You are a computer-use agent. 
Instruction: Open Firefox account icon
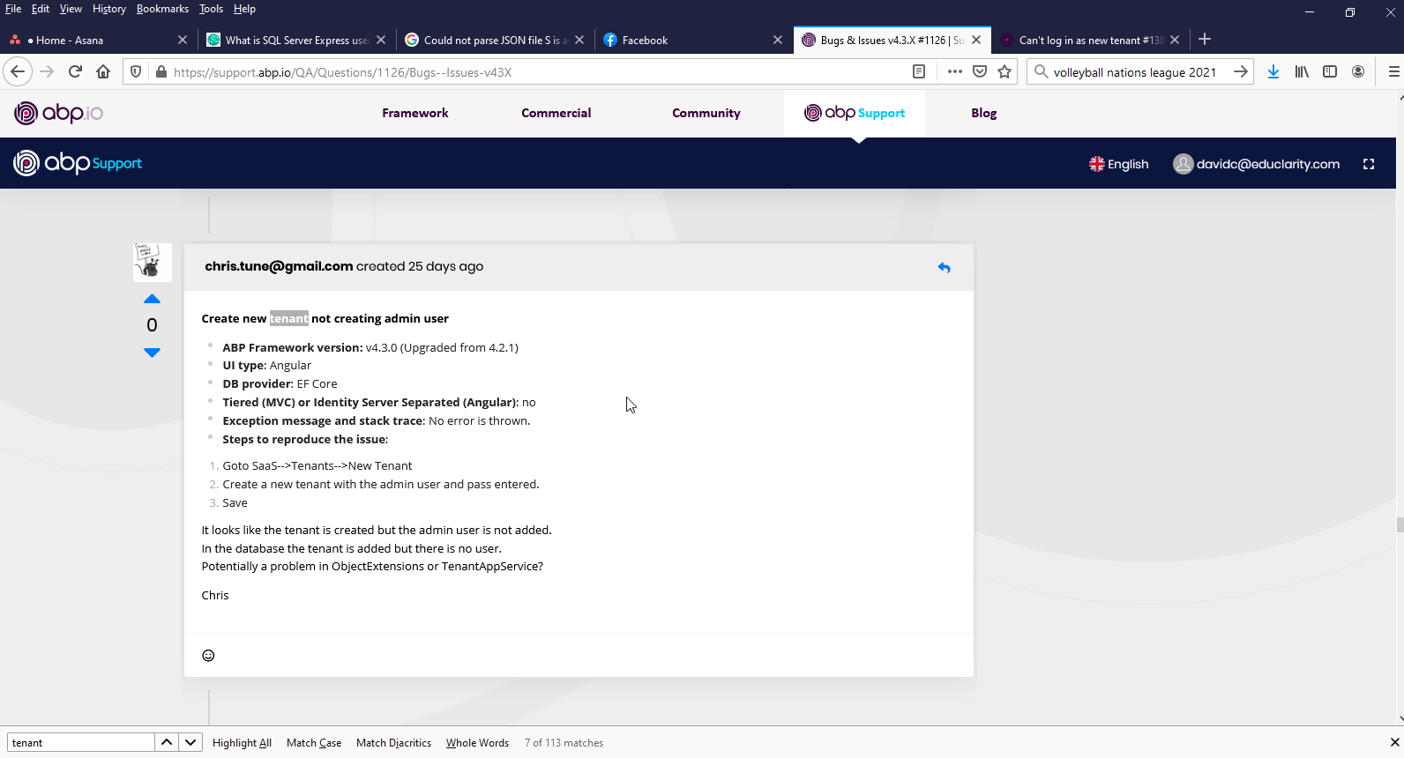1358,71
